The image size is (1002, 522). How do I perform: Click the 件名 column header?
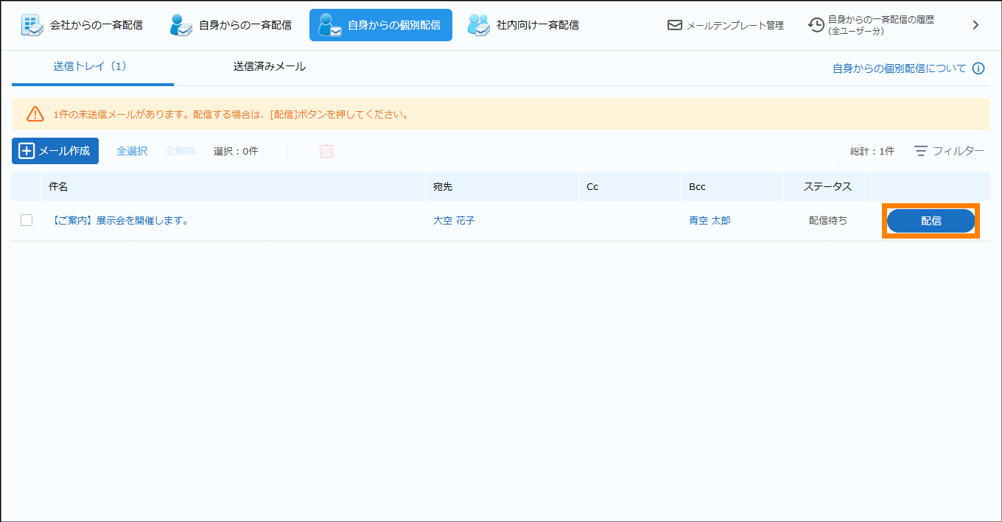point(58,186)
